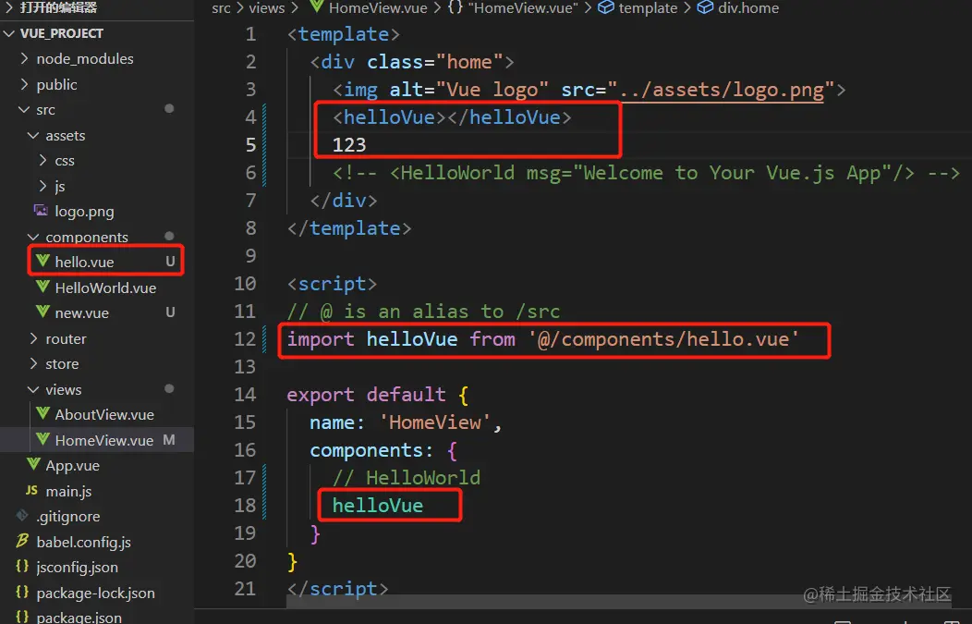Expand the router folder

33,338
